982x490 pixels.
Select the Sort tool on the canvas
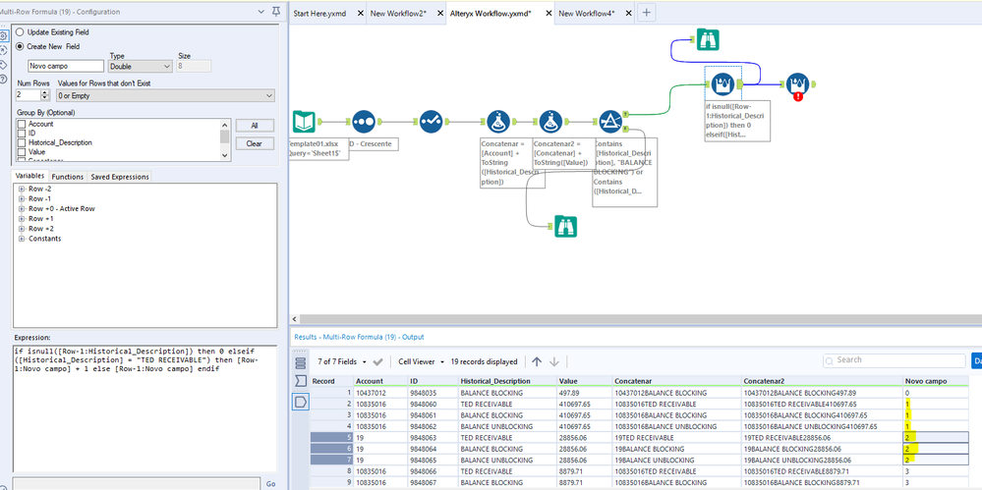(362, 122)
